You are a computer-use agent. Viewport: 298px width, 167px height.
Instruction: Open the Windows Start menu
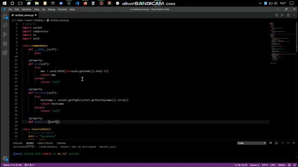(4, 3)
